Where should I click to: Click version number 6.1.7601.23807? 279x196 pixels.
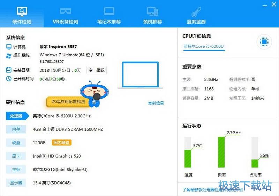tap(52, 62)
